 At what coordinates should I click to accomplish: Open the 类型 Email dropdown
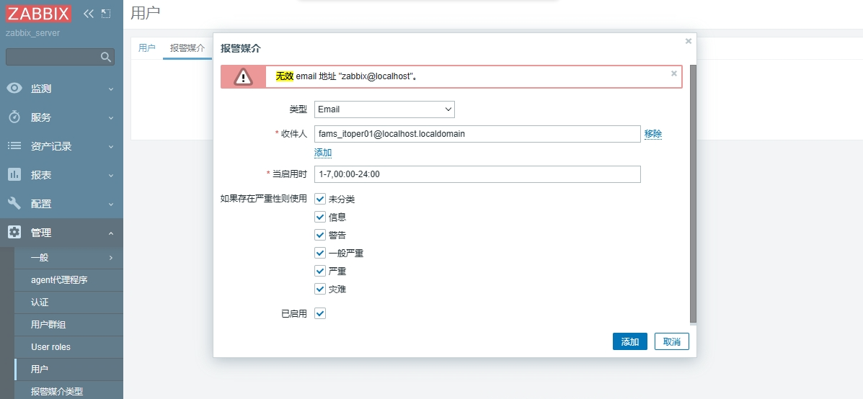click(384, 109)
